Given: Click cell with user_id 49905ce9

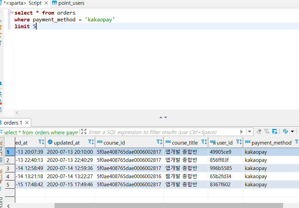Looking at the screenshot, I should tap(226, 152).
